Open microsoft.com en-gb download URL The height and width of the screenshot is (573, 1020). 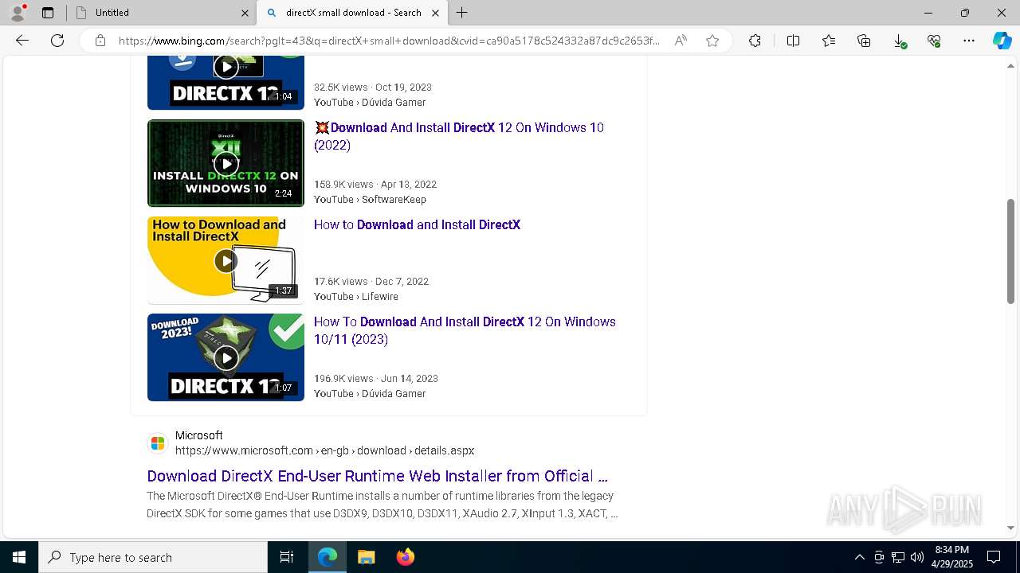point(325,450)
